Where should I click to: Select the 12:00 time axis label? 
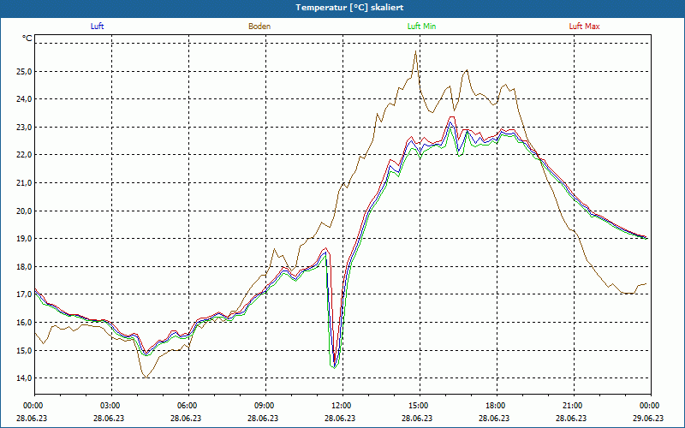340,406
